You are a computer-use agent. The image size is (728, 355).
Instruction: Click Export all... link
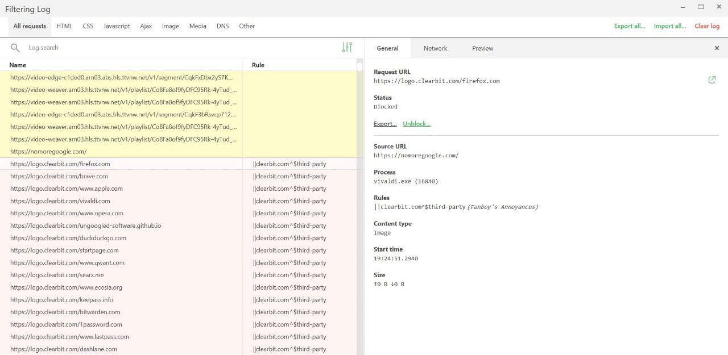(x=630, y=26)
